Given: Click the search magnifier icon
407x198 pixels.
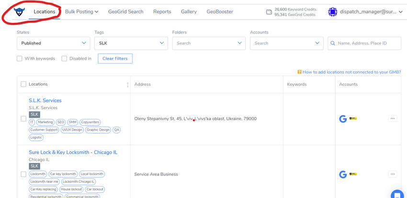Looking at the screenshot, I should (332, 43).
